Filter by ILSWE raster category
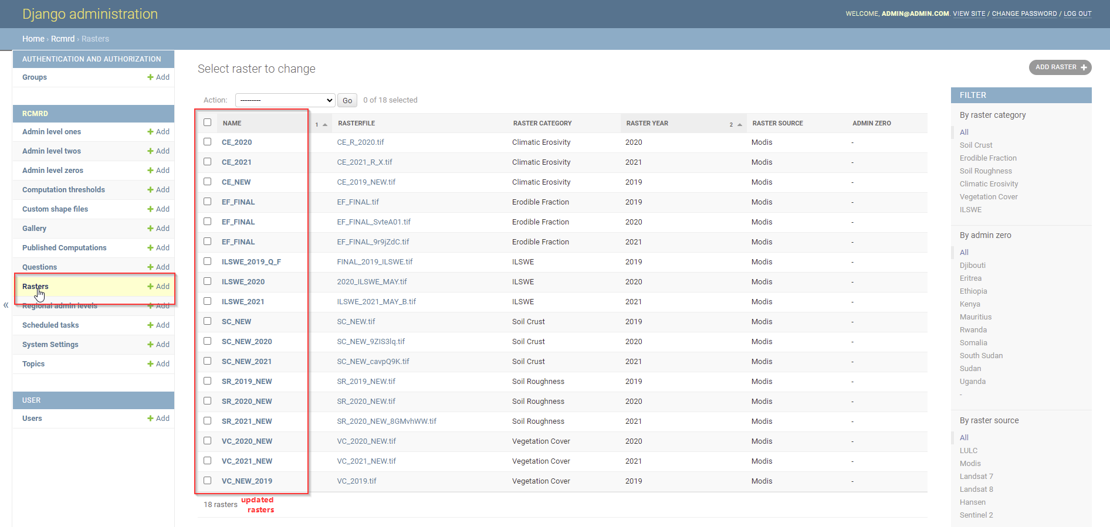1110x527 pixels. (x=970, y=210)
